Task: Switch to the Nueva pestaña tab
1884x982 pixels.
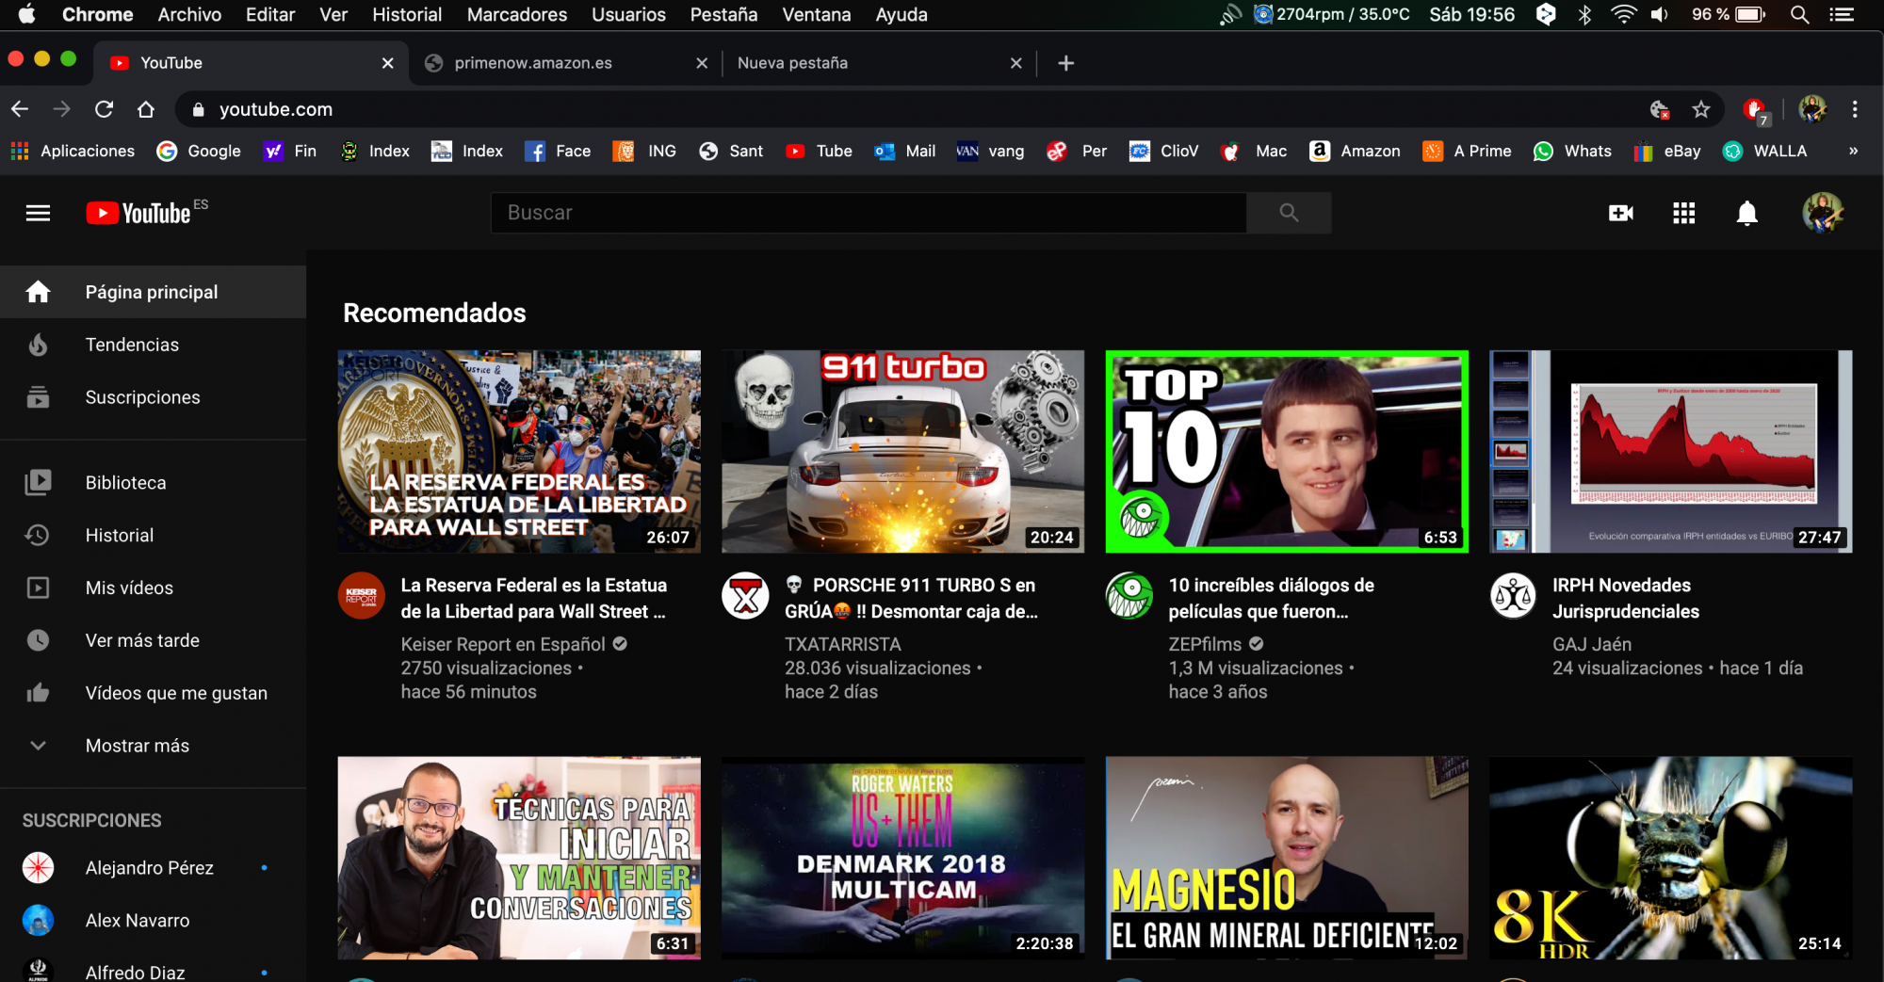Action: (x=867, y=63)
